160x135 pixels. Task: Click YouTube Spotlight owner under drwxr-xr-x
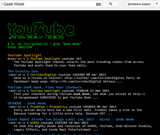45,59
